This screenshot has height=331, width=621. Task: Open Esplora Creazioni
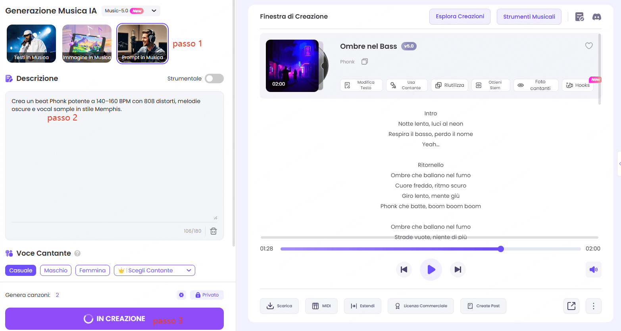point(460,17)
